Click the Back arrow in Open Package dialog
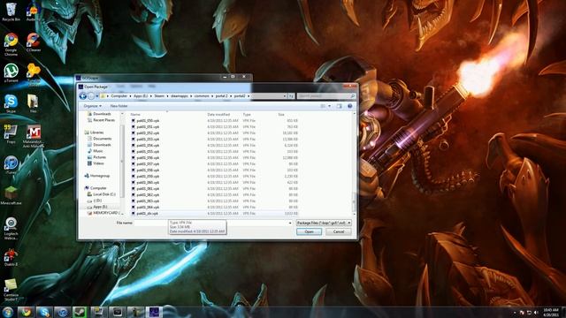 point(82,96)
